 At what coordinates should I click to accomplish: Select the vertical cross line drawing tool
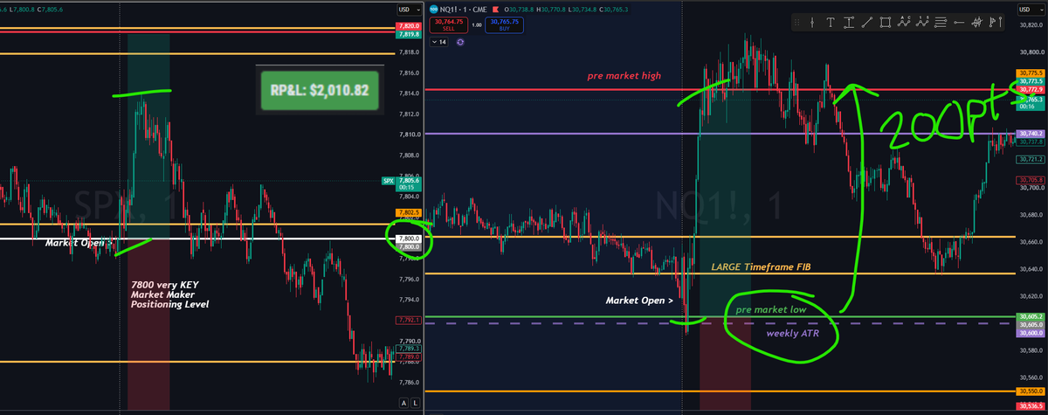point(812,23)
